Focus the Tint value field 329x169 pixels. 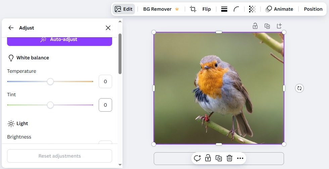coord(105,105)
